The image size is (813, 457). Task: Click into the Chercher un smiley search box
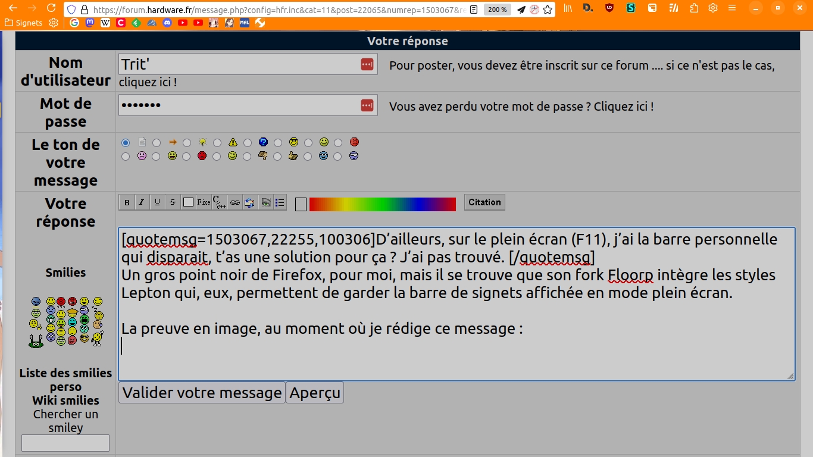point(65,443)
